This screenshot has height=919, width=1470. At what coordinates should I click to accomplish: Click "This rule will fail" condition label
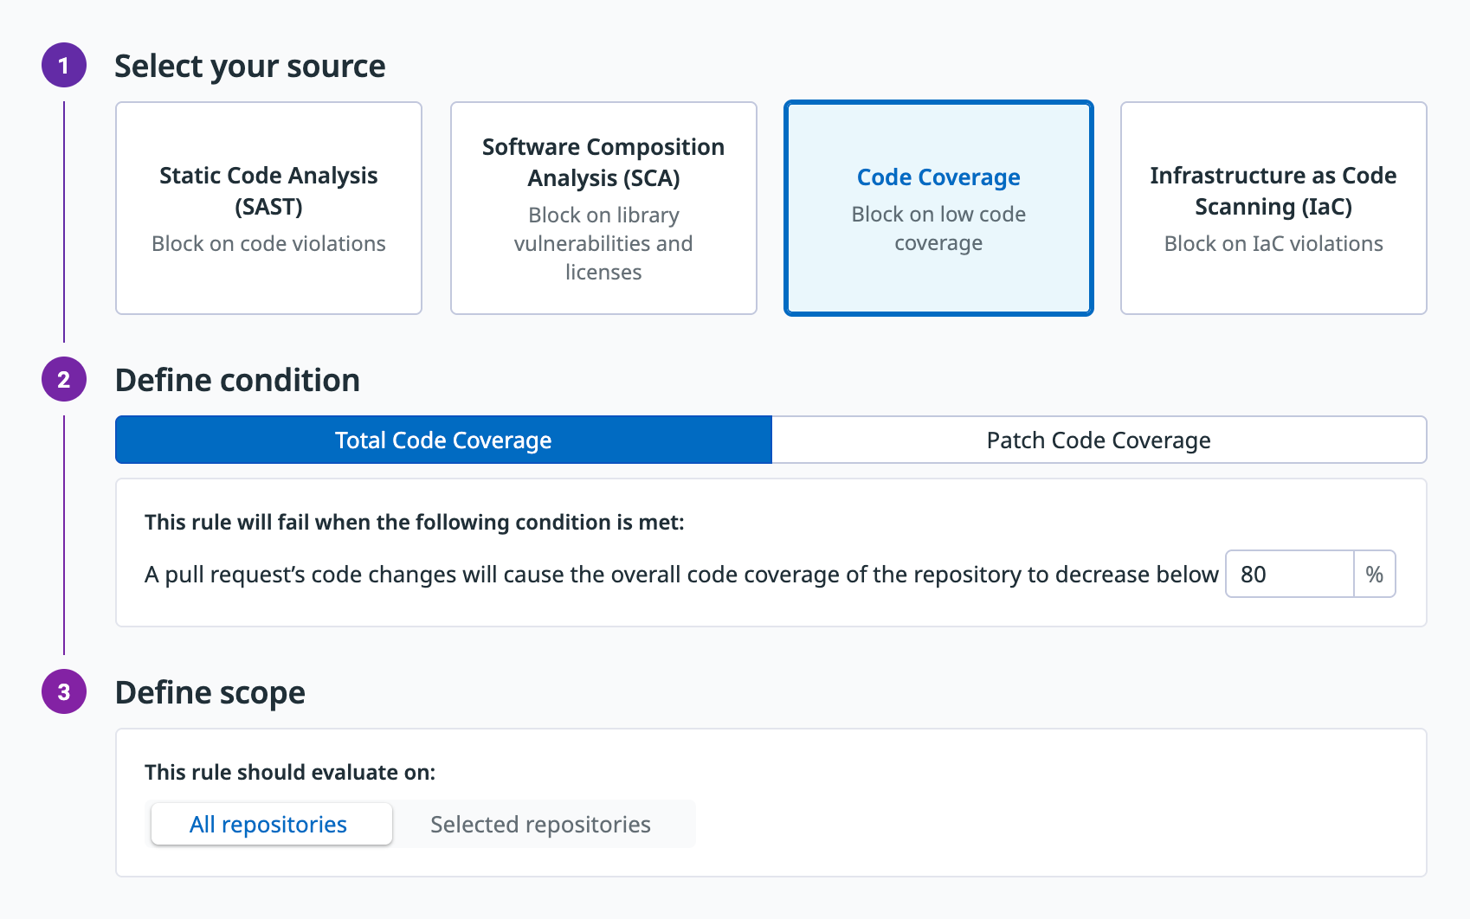click(414, 523)
